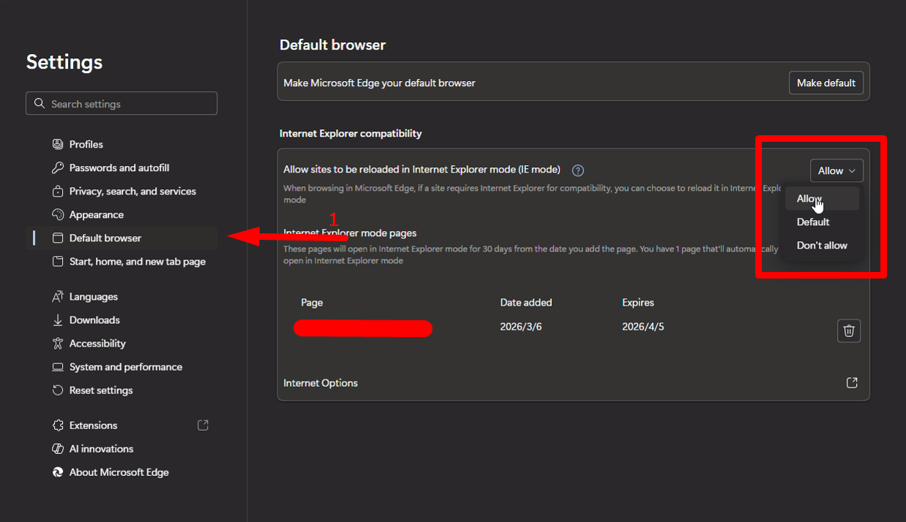
Task: Click the key icon beside Passwords and autofill
Action: coord(58,167)
